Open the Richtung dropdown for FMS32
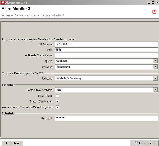 coord(156,78)
